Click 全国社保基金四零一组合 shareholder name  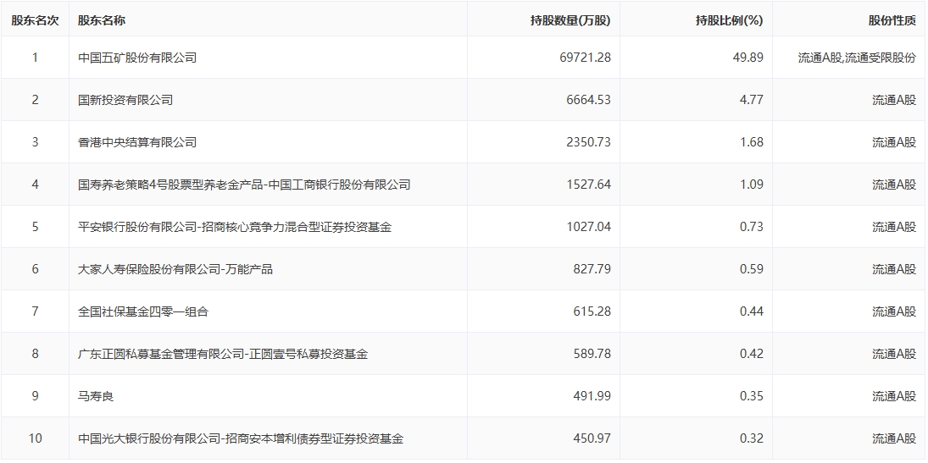point(143,311)
